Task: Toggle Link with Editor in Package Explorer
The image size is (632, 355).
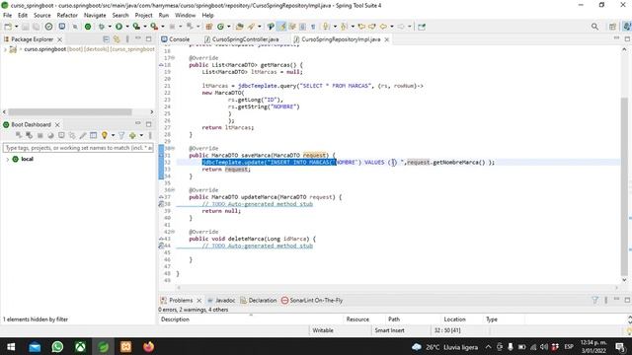Action: click(x=117, y=39)
